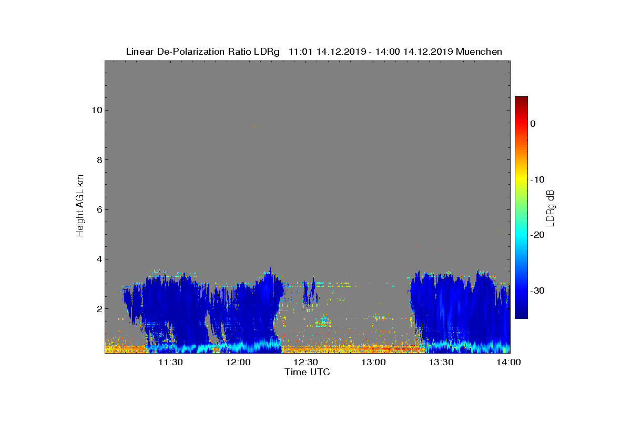
Task: Click the colorbar label '-30'
Action: click(x=537, y=290)
